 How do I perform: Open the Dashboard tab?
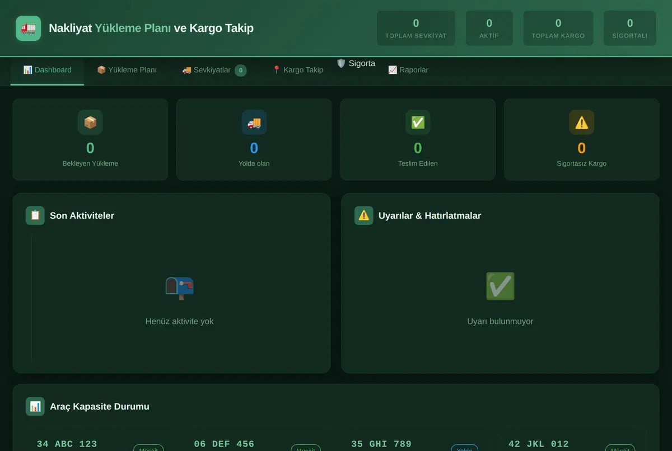[x=47, y=70]
